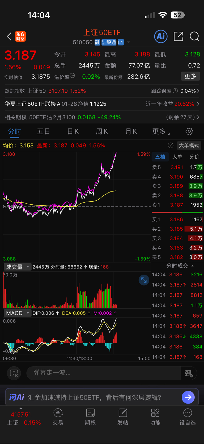Tap the share export icon
The height and width of the screenshot is (444, 204).
click(178, 36)
